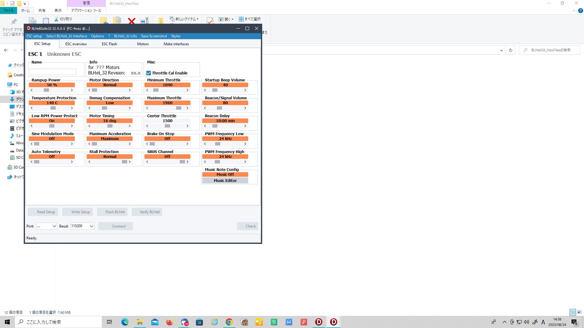Viewport: 584px width, 328px height.
Task: Decrease Temperature Protection with left arrow
Action: point(32,108)
